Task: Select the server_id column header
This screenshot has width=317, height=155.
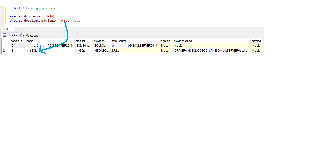Action: [16, 41]
